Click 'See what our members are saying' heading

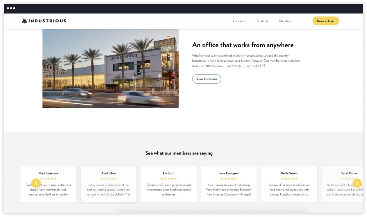coord(179,153)
